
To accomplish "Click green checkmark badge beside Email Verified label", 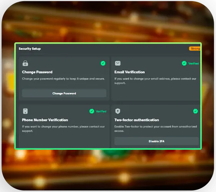I will (x=184, y=63).
